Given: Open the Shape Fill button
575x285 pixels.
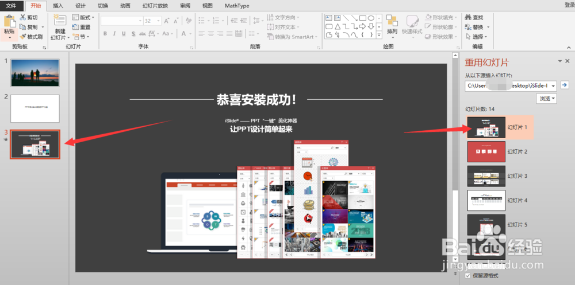Looking at the screenshot, I should (441, 17).
